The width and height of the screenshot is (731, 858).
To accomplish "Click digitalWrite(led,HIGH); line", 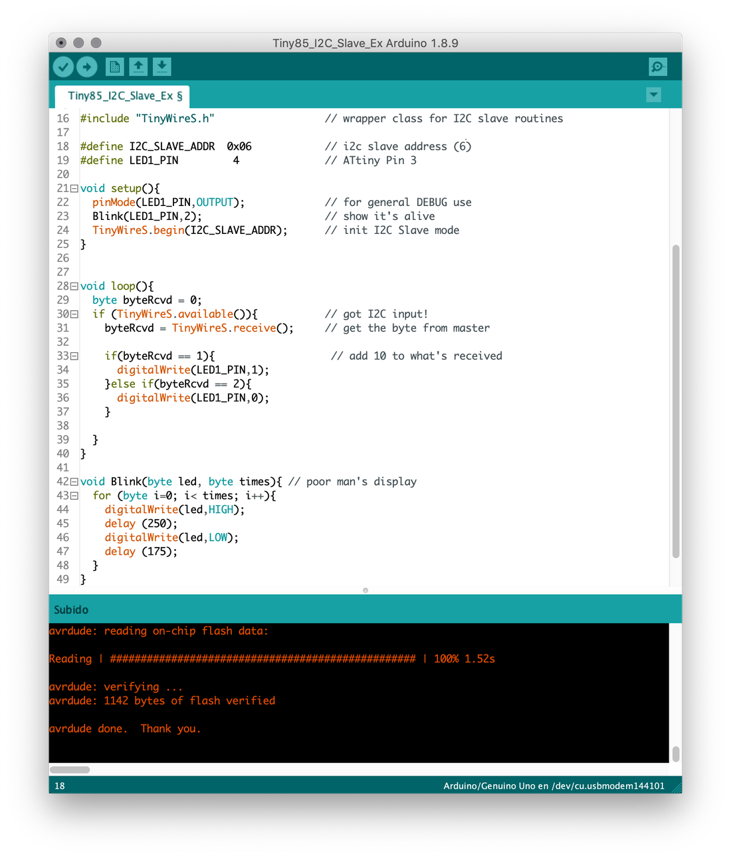I will [175, 509].
